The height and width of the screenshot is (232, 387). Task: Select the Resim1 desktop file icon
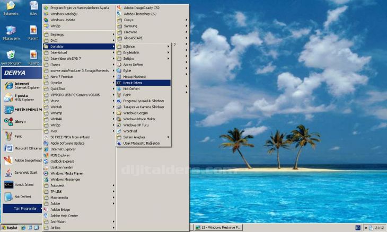33,30
